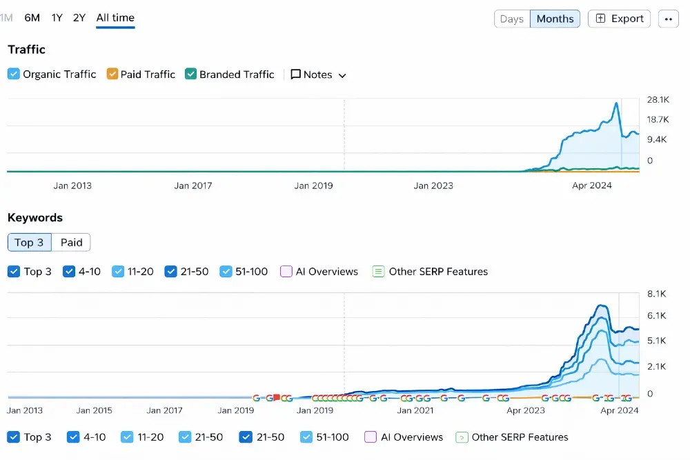690x460 pixels.
Task: Uncheck the Organic Traffic checkbox
Action: pyautogui.click(x=14, y=74)
